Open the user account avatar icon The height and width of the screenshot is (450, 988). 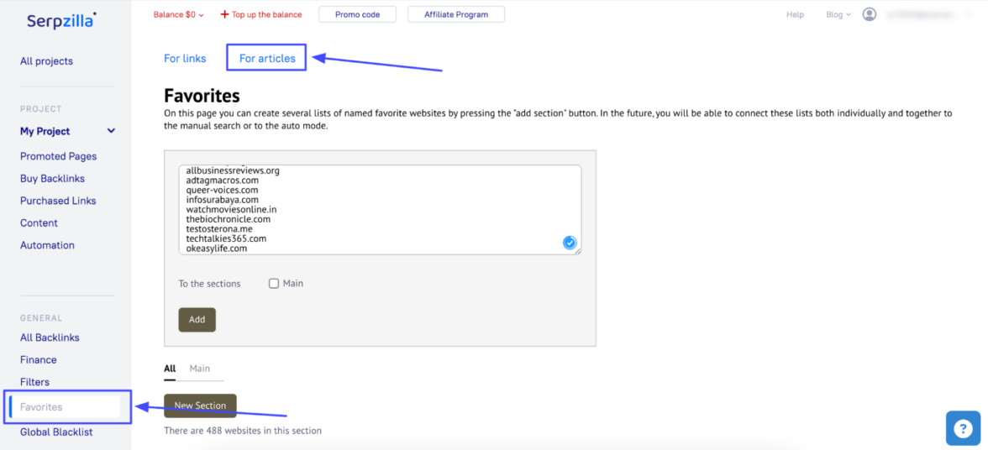[x=870, y=14]
